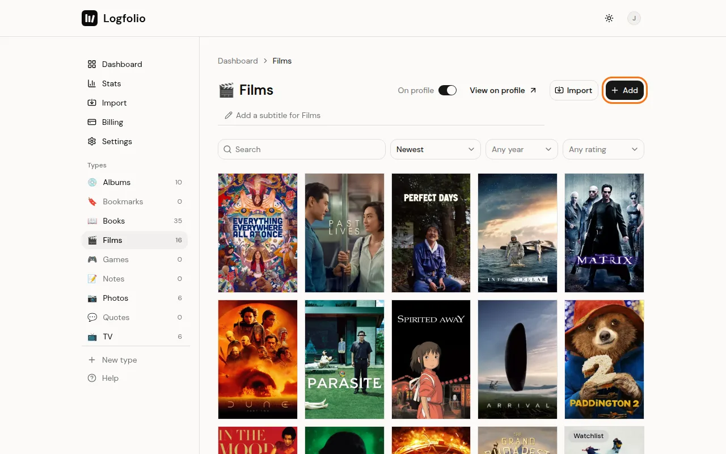Go to the Stats page
Image resolution: width=726 pixels, height=454 pixels.
click(134, 83)
